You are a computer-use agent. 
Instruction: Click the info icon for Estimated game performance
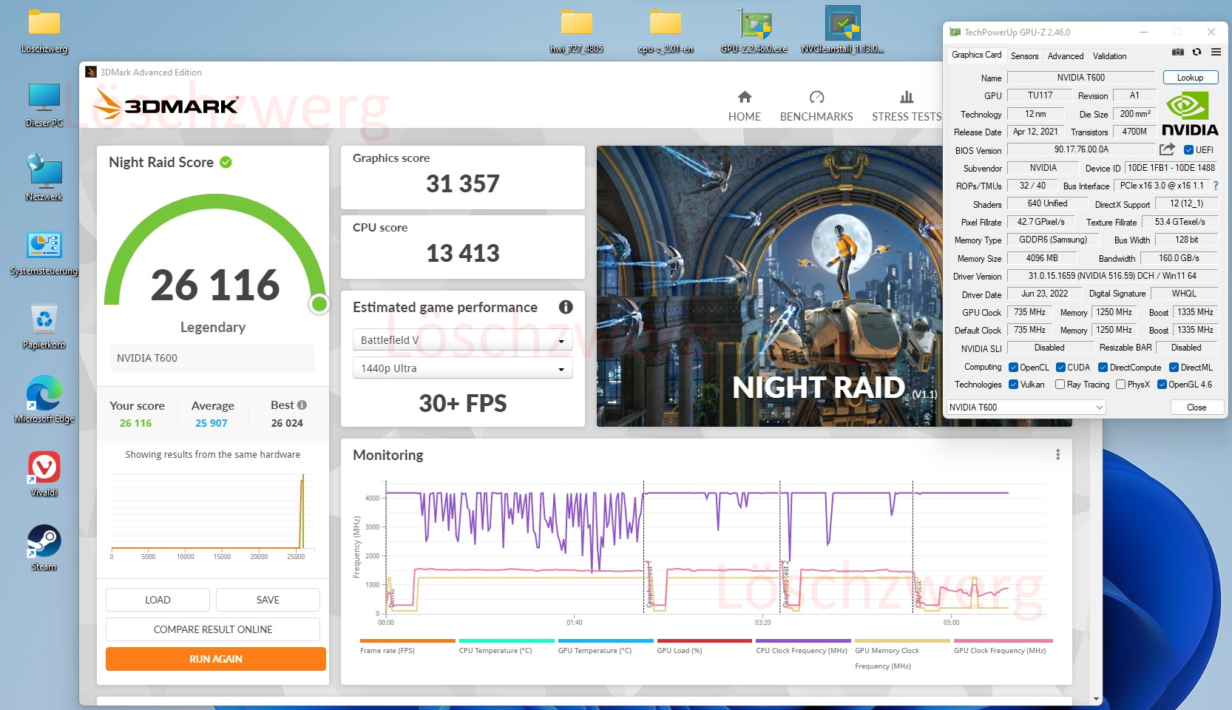566,307
